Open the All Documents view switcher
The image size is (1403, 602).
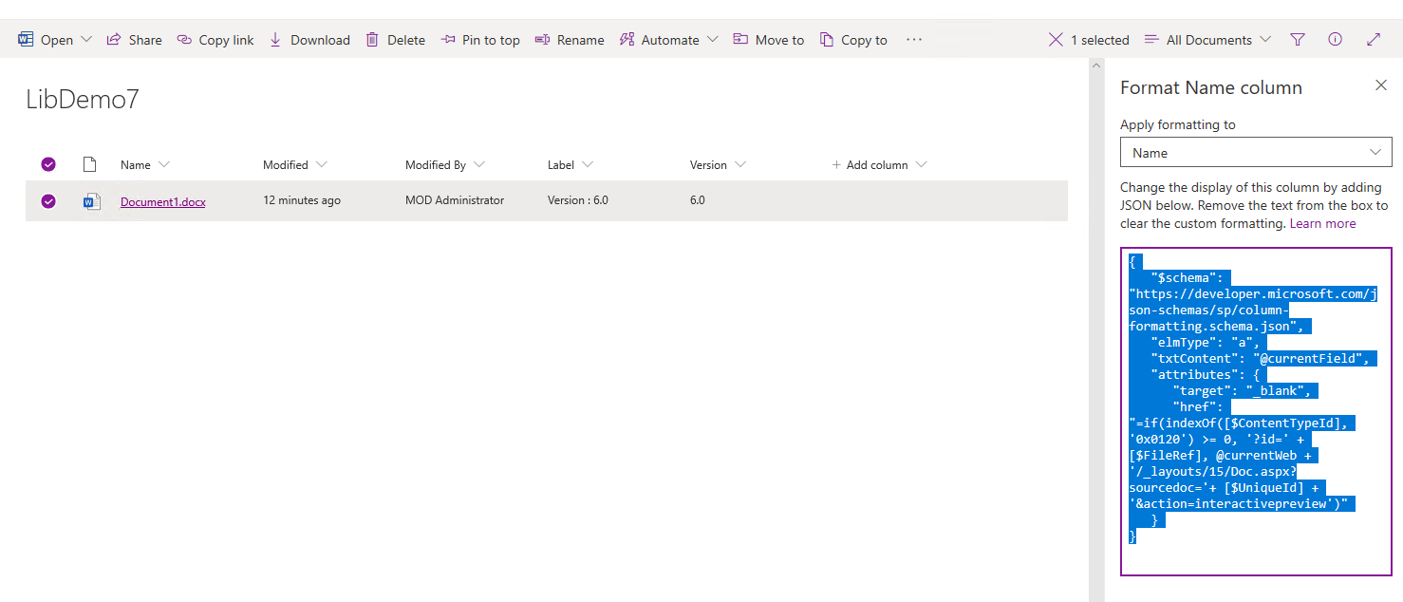1207,40
